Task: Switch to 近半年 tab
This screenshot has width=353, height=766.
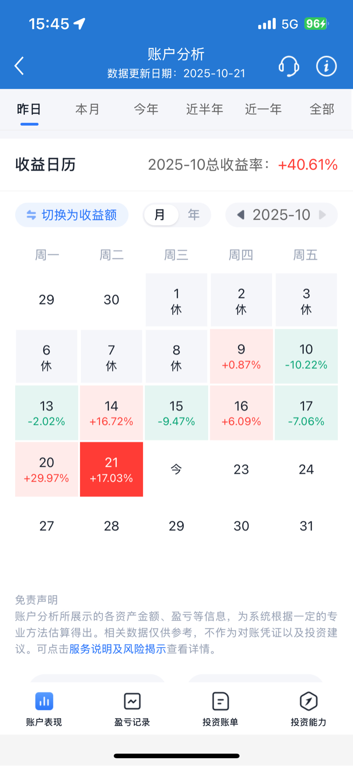Action: click(205, 109)
